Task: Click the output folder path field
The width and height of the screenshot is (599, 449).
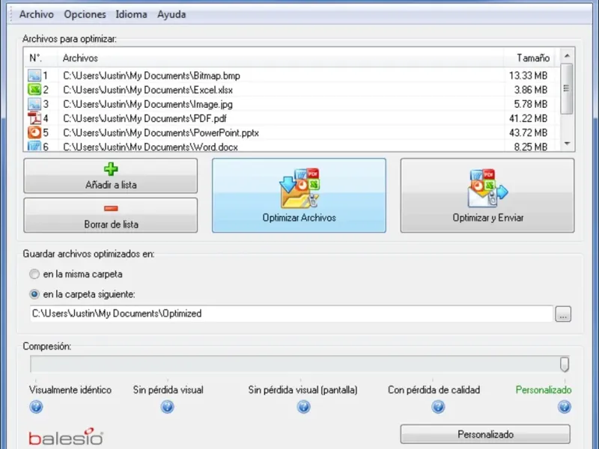Action: (291, 314)
